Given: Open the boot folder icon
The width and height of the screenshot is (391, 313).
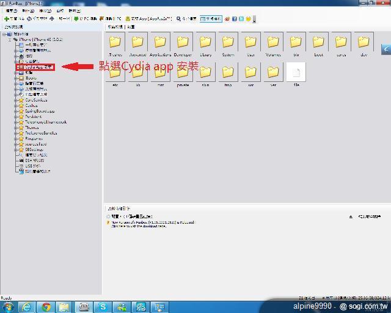Looking at the screenshot, I should (318, 42).
